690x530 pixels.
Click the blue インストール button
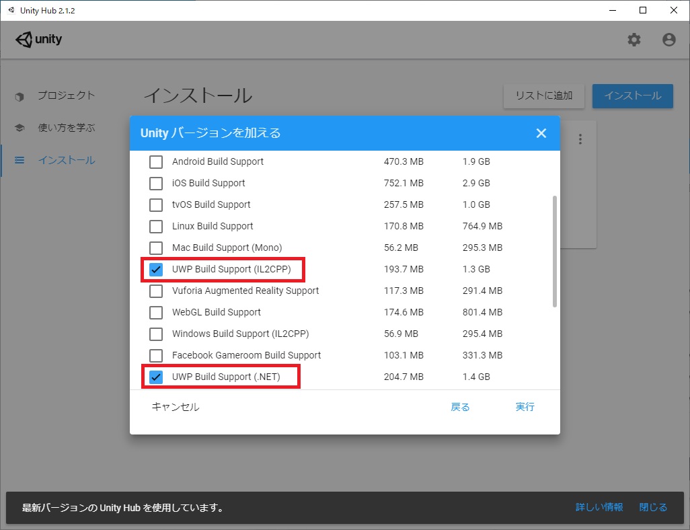[633, 96]
